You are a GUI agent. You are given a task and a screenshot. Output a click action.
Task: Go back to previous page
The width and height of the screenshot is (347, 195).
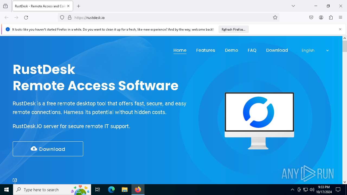tap(7, 18)
